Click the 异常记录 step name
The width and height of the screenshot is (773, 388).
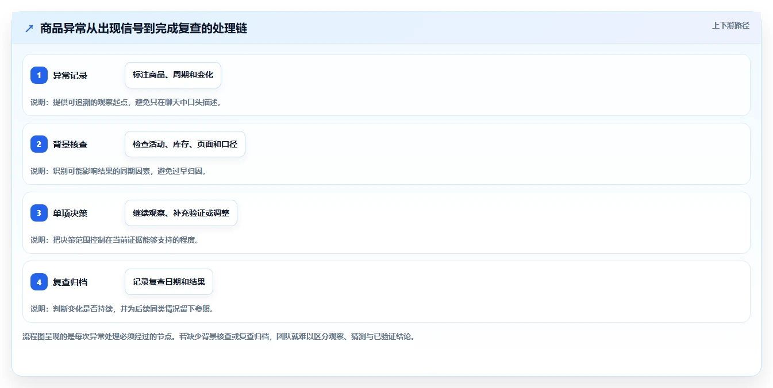pyautogui.click(x=70, y=75)
